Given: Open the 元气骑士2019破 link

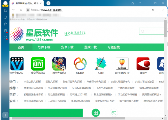Looking at the screenshot, I should [78, 95].
